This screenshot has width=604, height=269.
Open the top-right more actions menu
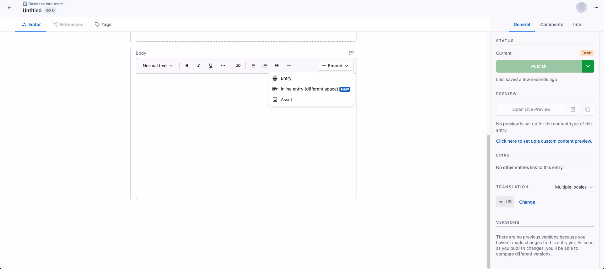pos(596,8)
